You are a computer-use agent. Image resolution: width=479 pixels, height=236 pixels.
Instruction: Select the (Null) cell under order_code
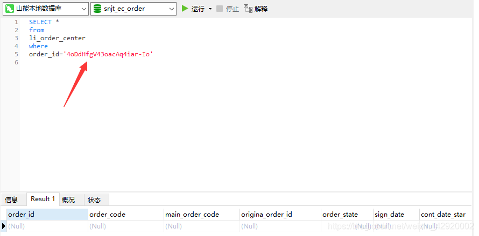tap(126, 226)
